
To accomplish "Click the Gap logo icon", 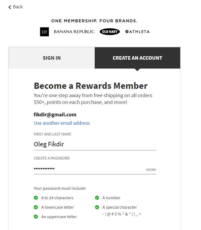I will [45, 32].
